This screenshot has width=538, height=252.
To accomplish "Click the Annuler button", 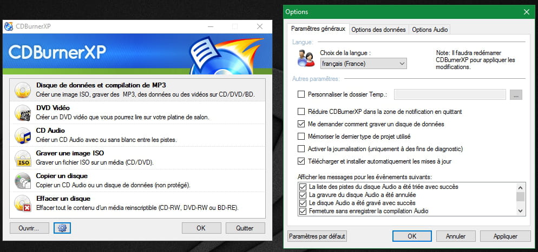I will coord(456,236).
